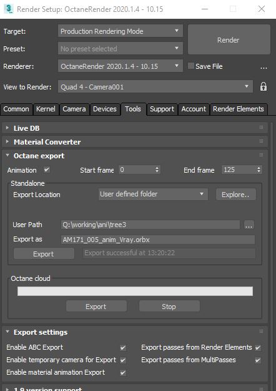Toggle Enable material animation Export checkbox
Image resolution: width=276 pixels, height=391 pixels.
click(123, 373)
